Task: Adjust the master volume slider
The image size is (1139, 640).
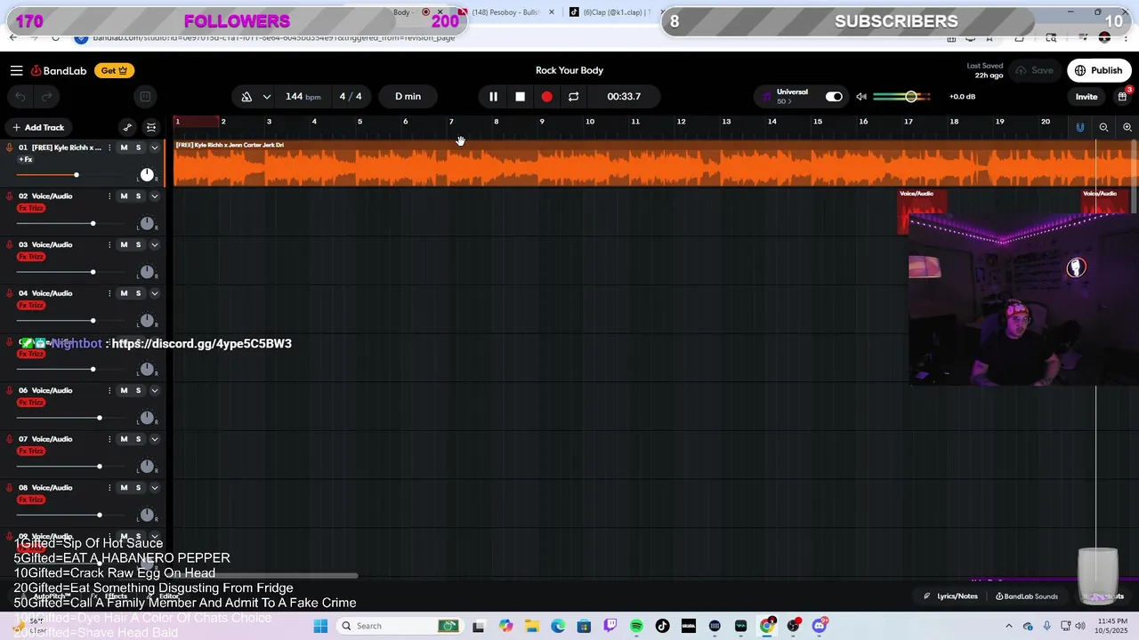Action: pos(902,96)
